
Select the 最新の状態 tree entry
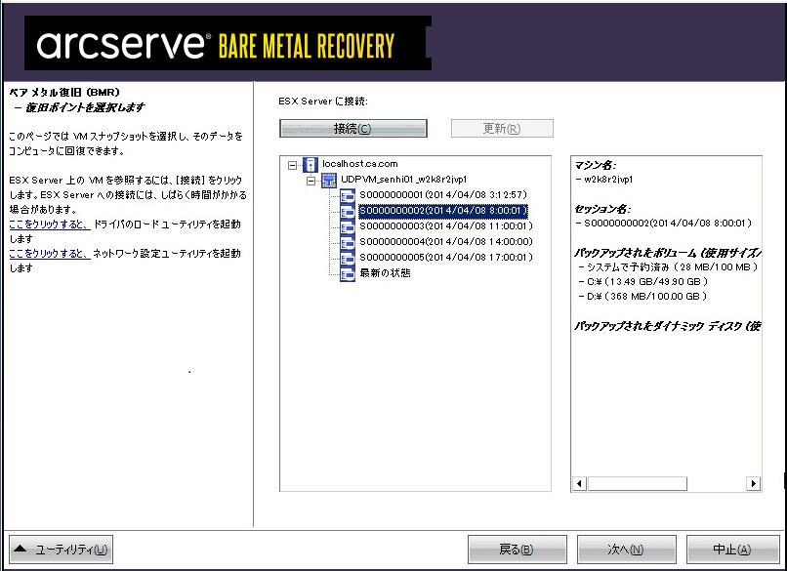tap(385, 273)
